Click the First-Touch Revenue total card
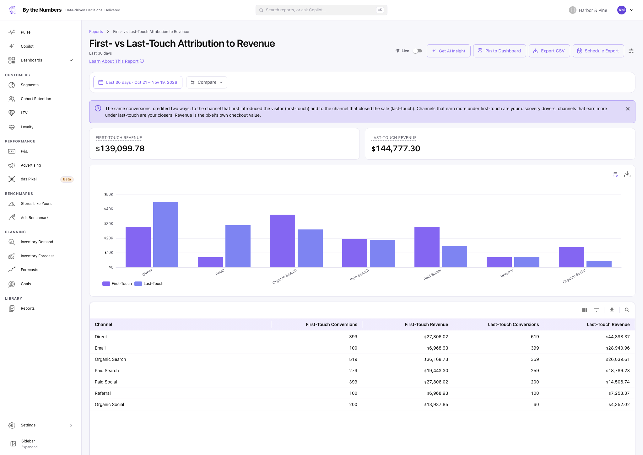The image size is (643, 455). (x=224, y=144)
